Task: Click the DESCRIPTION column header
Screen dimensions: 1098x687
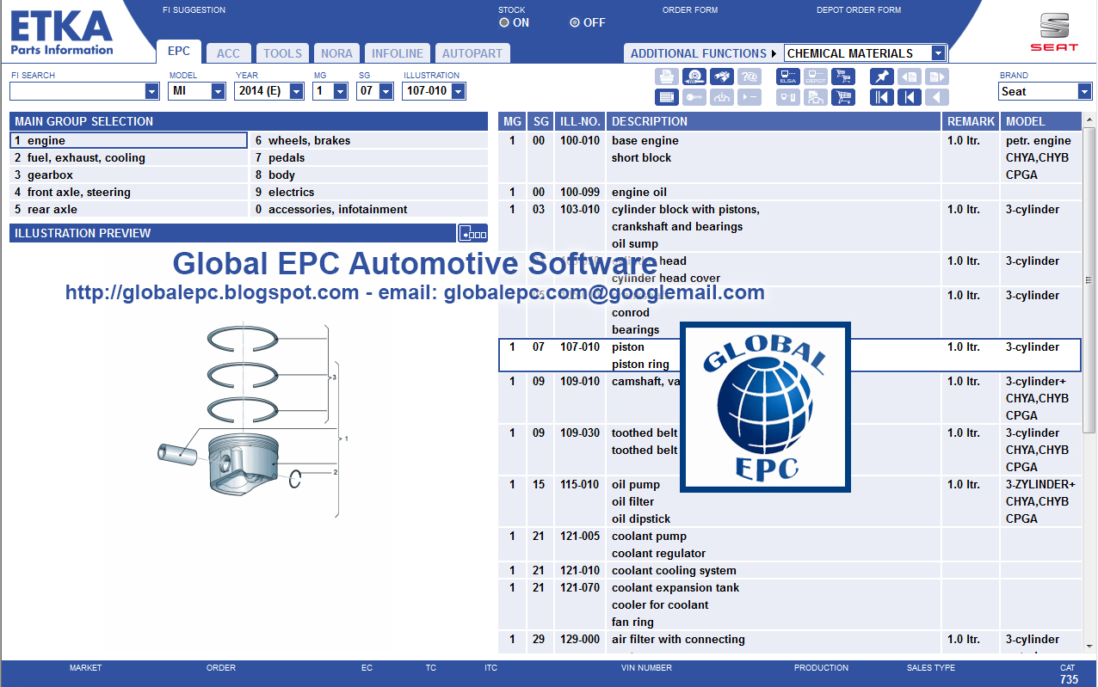Action: click(x=773, y=121)
